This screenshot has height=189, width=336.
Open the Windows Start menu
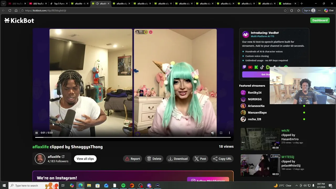point(4,186)
